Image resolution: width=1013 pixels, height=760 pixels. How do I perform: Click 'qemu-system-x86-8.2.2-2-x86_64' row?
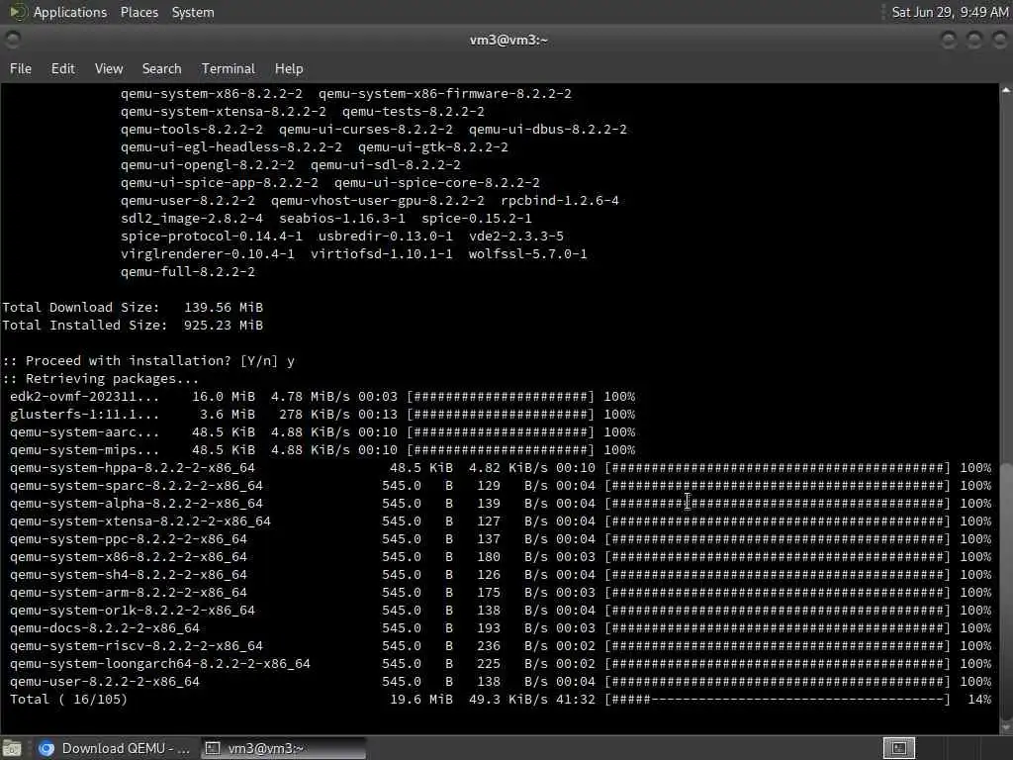(x=501, y=556)
